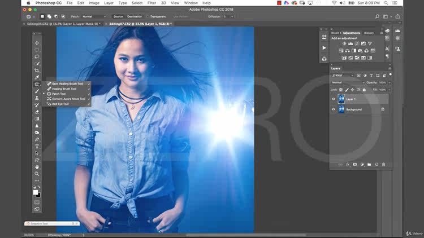
Task: Click the Background layer thumbnail
Action: pos(341,109)
